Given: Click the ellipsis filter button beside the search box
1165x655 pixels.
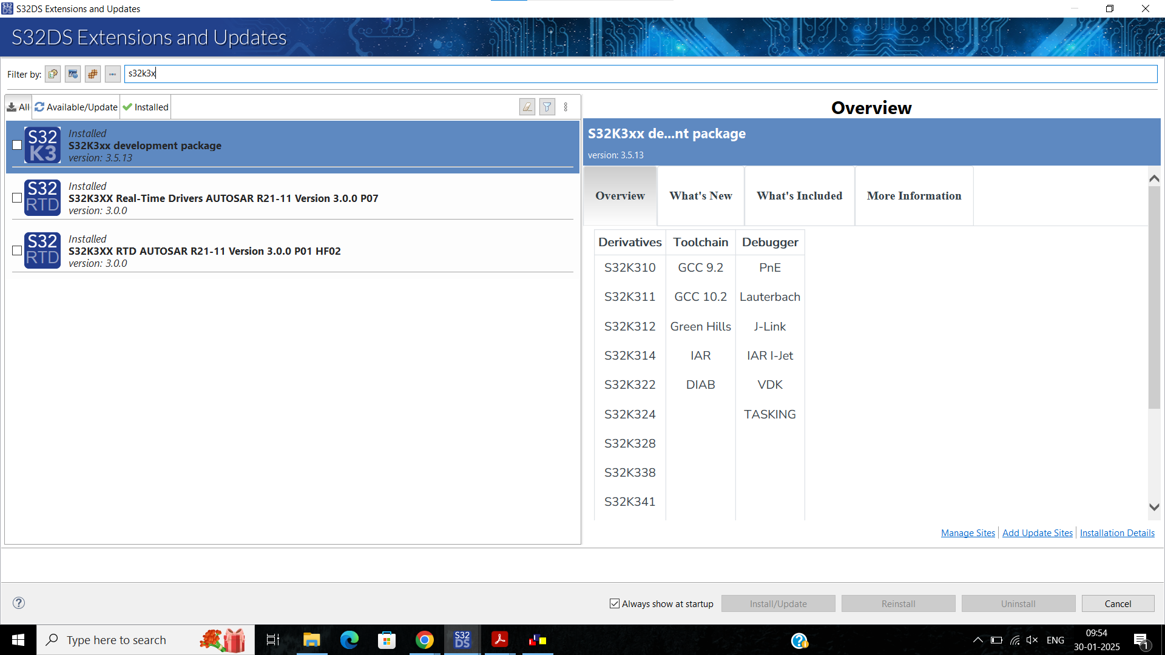Looking at the screenshot, I should (113, 74).
